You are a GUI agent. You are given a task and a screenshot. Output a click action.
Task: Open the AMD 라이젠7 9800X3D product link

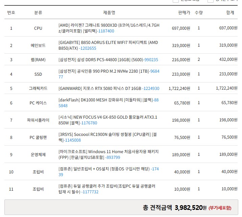tap(109, 28)
